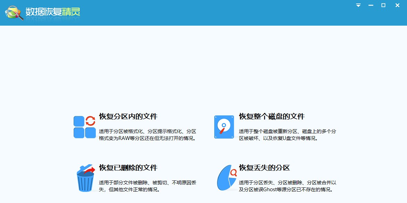Screen dimensions: 407x203
Task: Minimize the 数据恢复精灵 window
Action: pyautogui.click(x=371, y=5)
